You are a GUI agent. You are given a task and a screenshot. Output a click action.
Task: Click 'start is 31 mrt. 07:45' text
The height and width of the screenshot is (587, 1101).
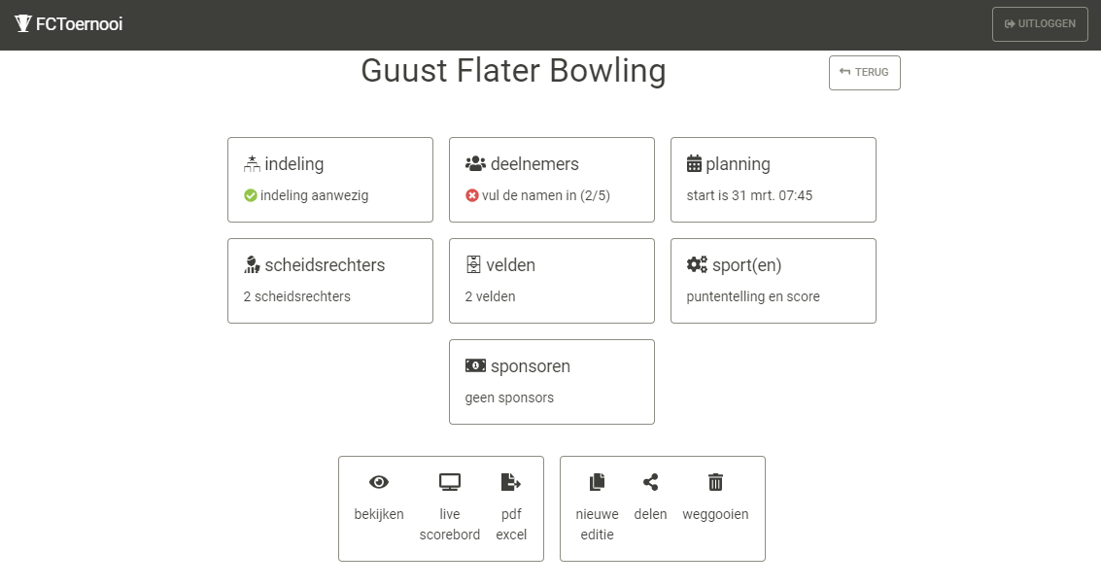click(749, 195)
